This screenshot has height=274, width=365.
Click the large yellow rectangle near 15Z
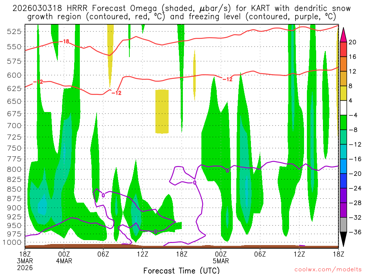(162, 111)
